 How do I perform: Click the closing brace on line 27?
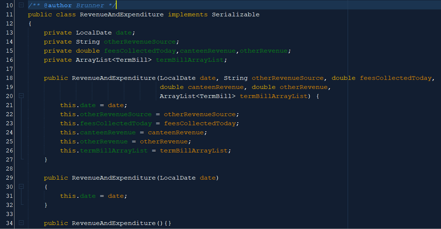click(x=46, y=160)
